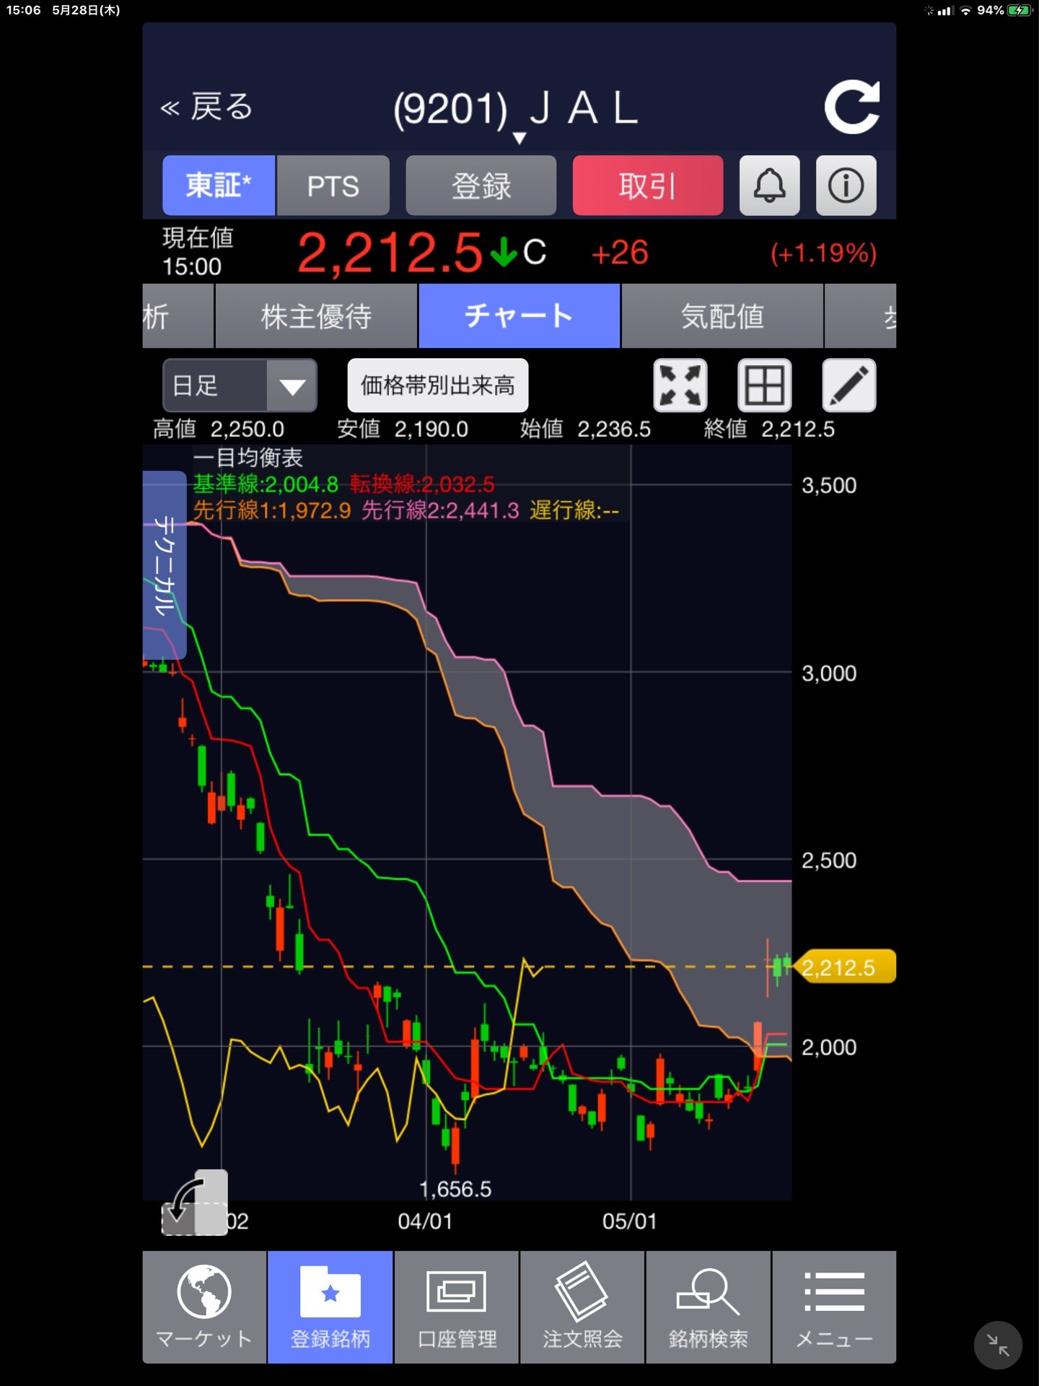Expand chart to fullscreen icon
1039x1386 pixels.
(x=680, y=385)
